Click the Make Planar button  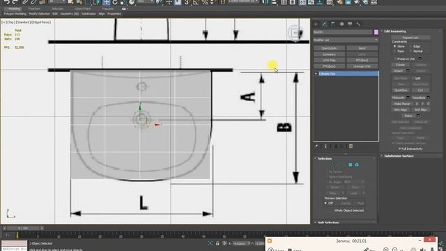[x=402, y=104]
